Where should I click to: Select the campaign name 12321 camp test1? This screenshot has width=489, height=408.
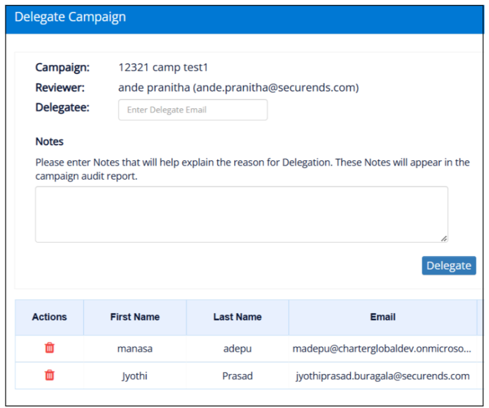[x=163, y=68]
